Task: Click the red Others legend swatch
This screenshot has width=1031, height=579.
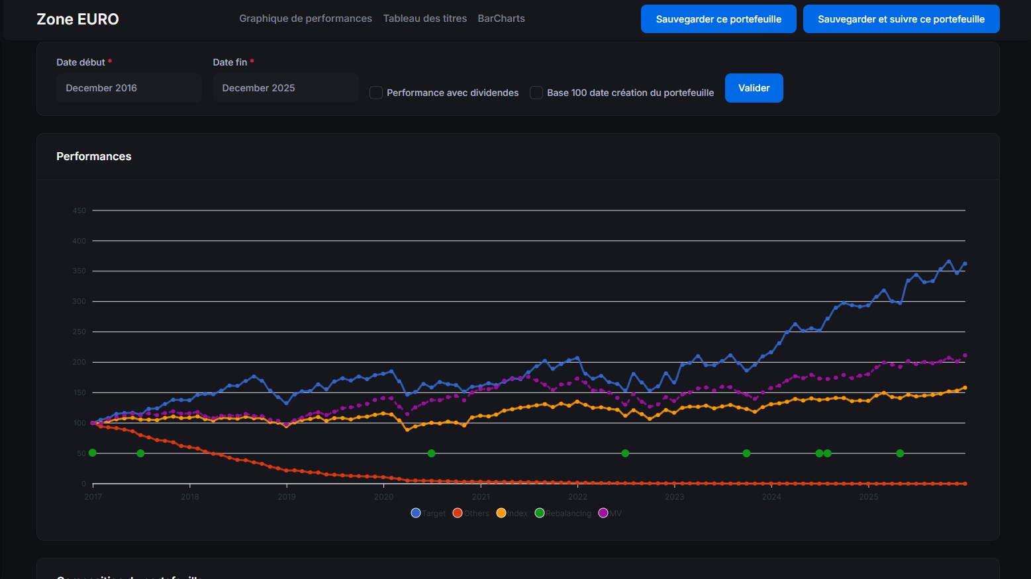Action: [x=456, y=512]
